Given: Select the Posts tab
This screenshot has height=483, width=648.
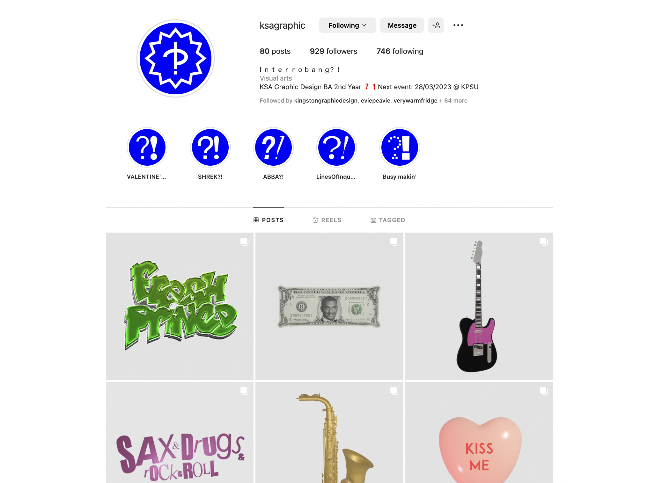Looking at the screenshot, I should [x=269, y=220].
